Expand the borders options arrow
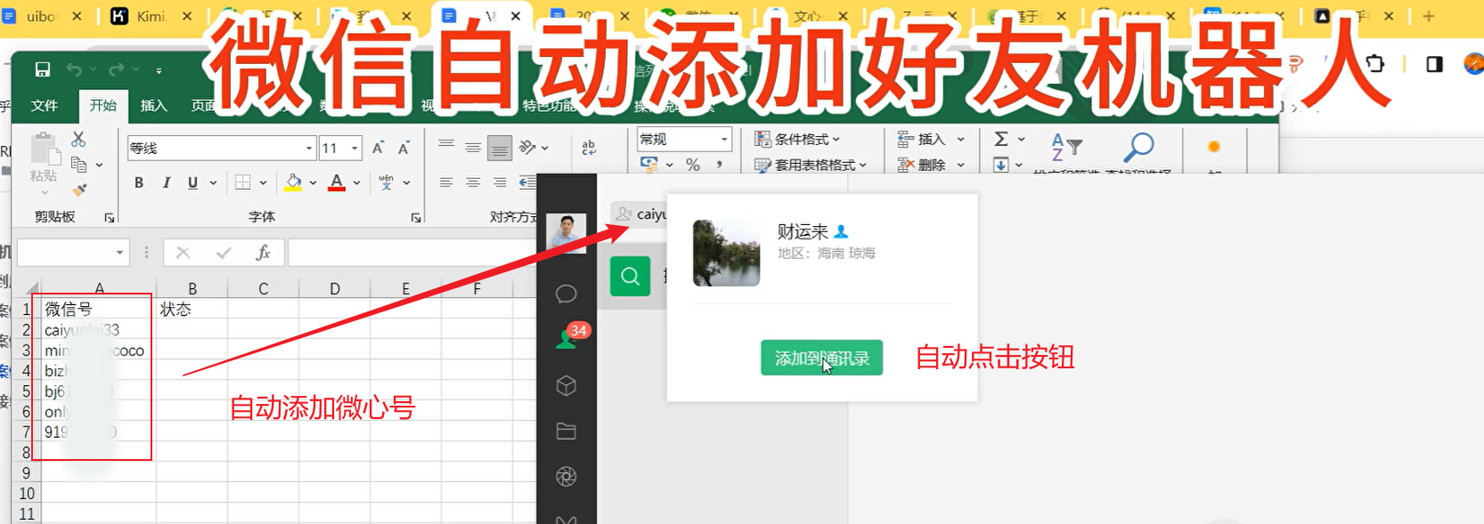Screen dimensions: 1484x524 [x=263, y=182]
